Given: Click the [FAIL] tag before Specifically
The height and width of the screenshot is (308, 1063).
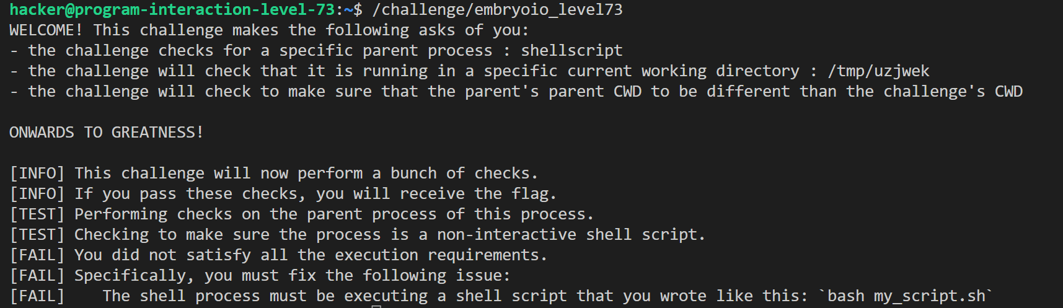Looking at the screenshot, I should 37,276.
